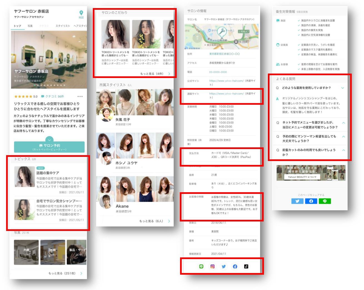Share page via blue Twitter button

(297, 201)
